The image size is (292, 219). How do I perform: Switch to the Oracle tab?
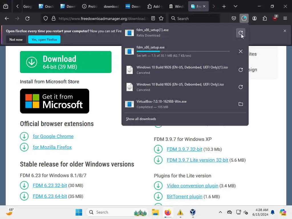(x=46, y=7)
